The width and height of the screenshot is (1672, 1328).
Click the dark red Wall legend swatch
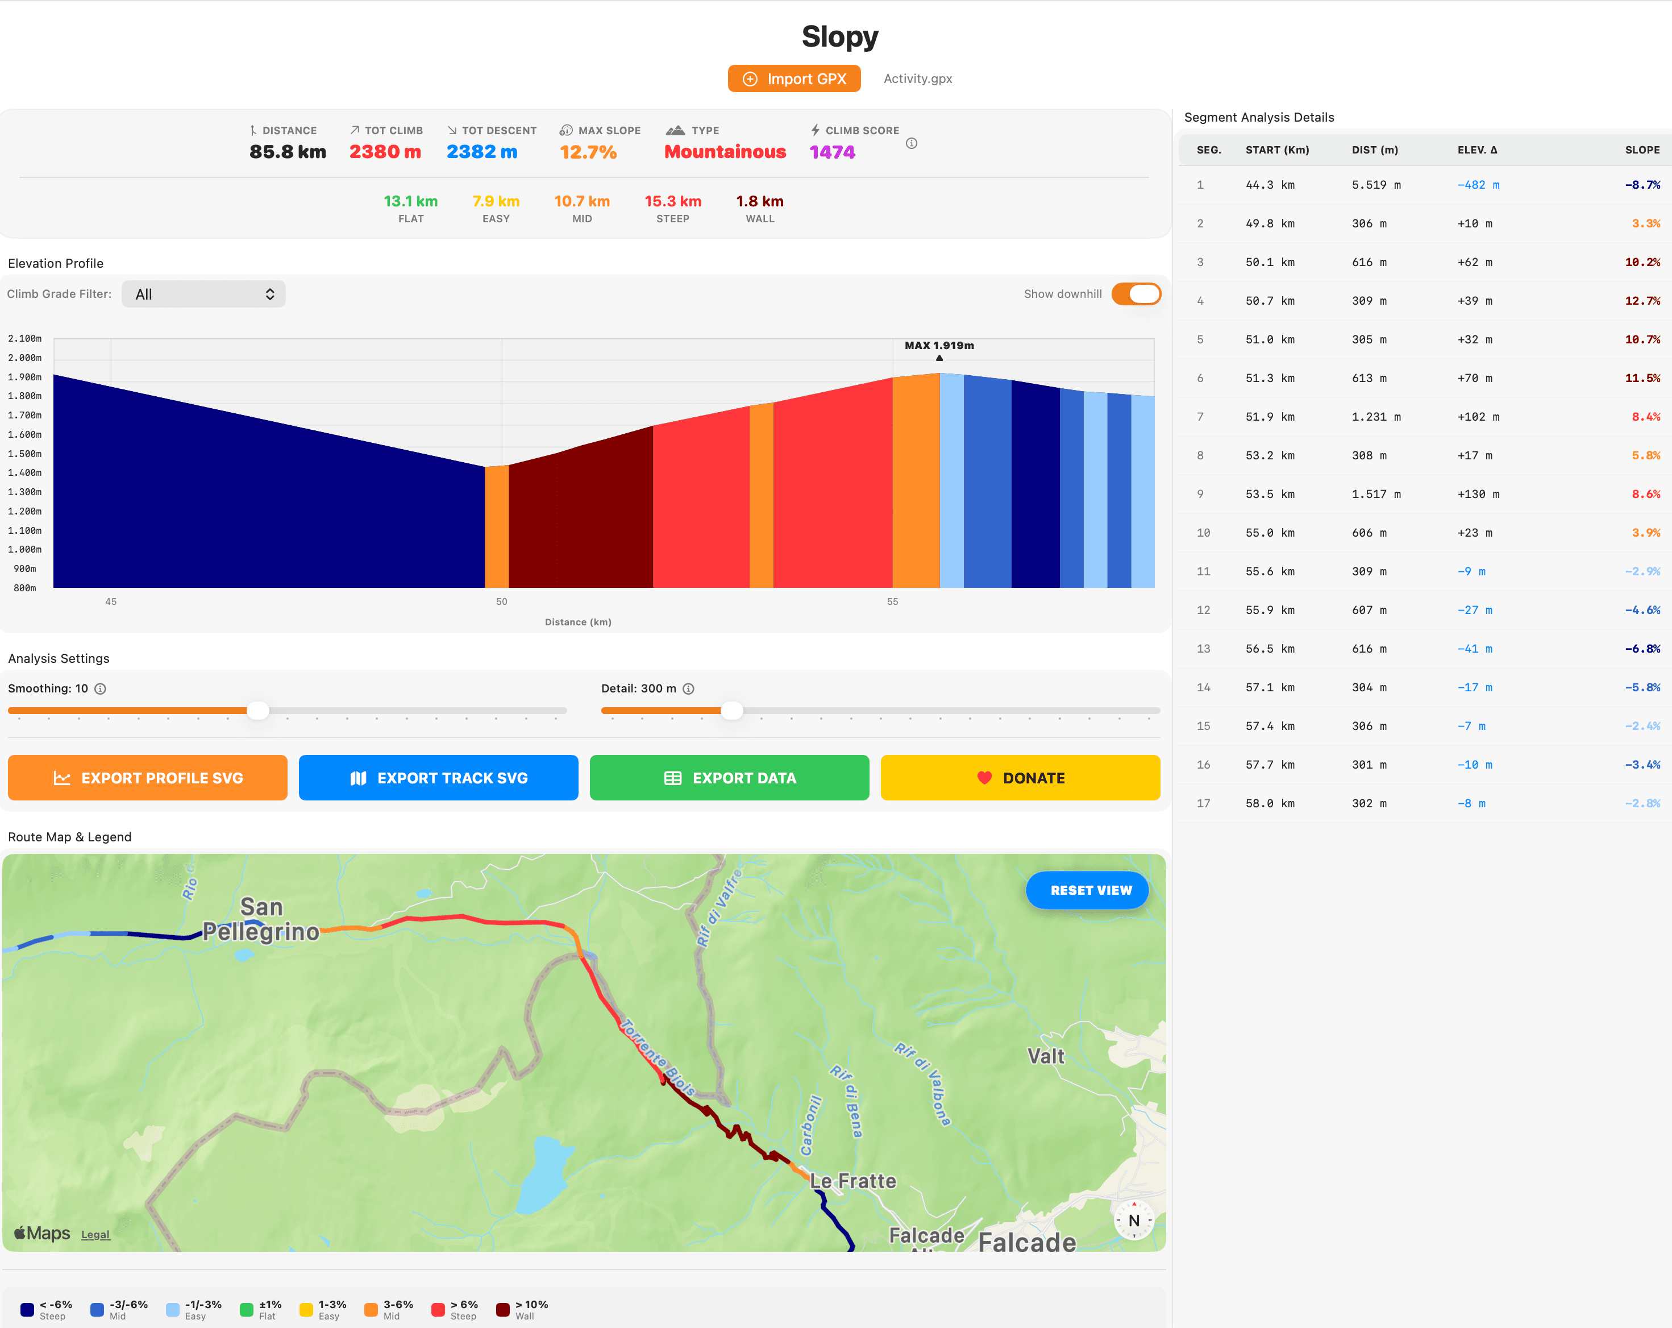pyautogui.click(x=502, y=1309)
